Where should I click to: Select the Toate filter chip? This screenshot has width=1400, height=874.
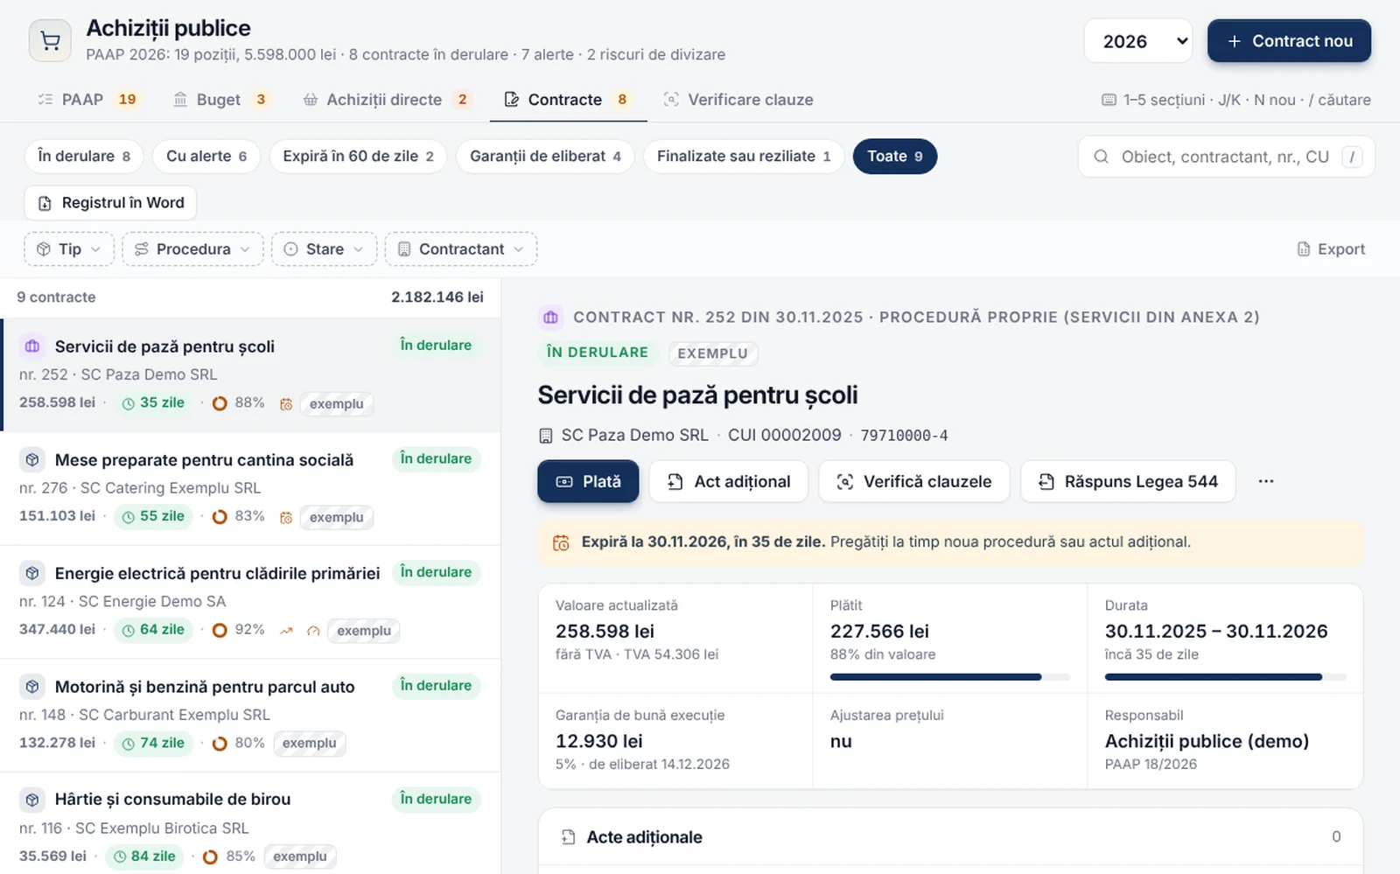click(x=894, y=156)
